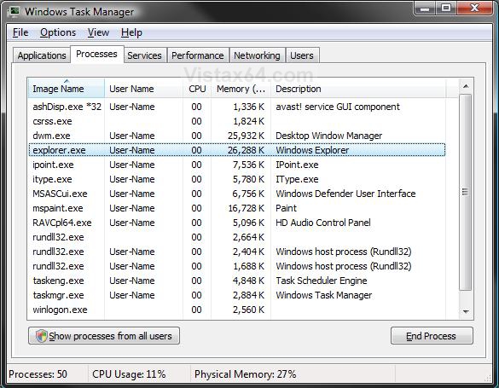
Task: Select the RAVCpl64.exe process
Action: (x=237, y=223)
